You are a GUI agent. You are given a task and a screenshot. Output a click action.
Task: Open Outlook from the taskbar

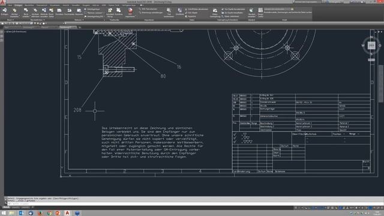pos(21,213)
